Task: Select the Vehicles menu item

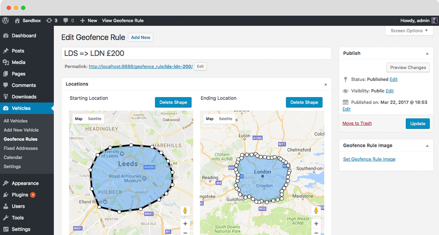Action: [27, 108]
